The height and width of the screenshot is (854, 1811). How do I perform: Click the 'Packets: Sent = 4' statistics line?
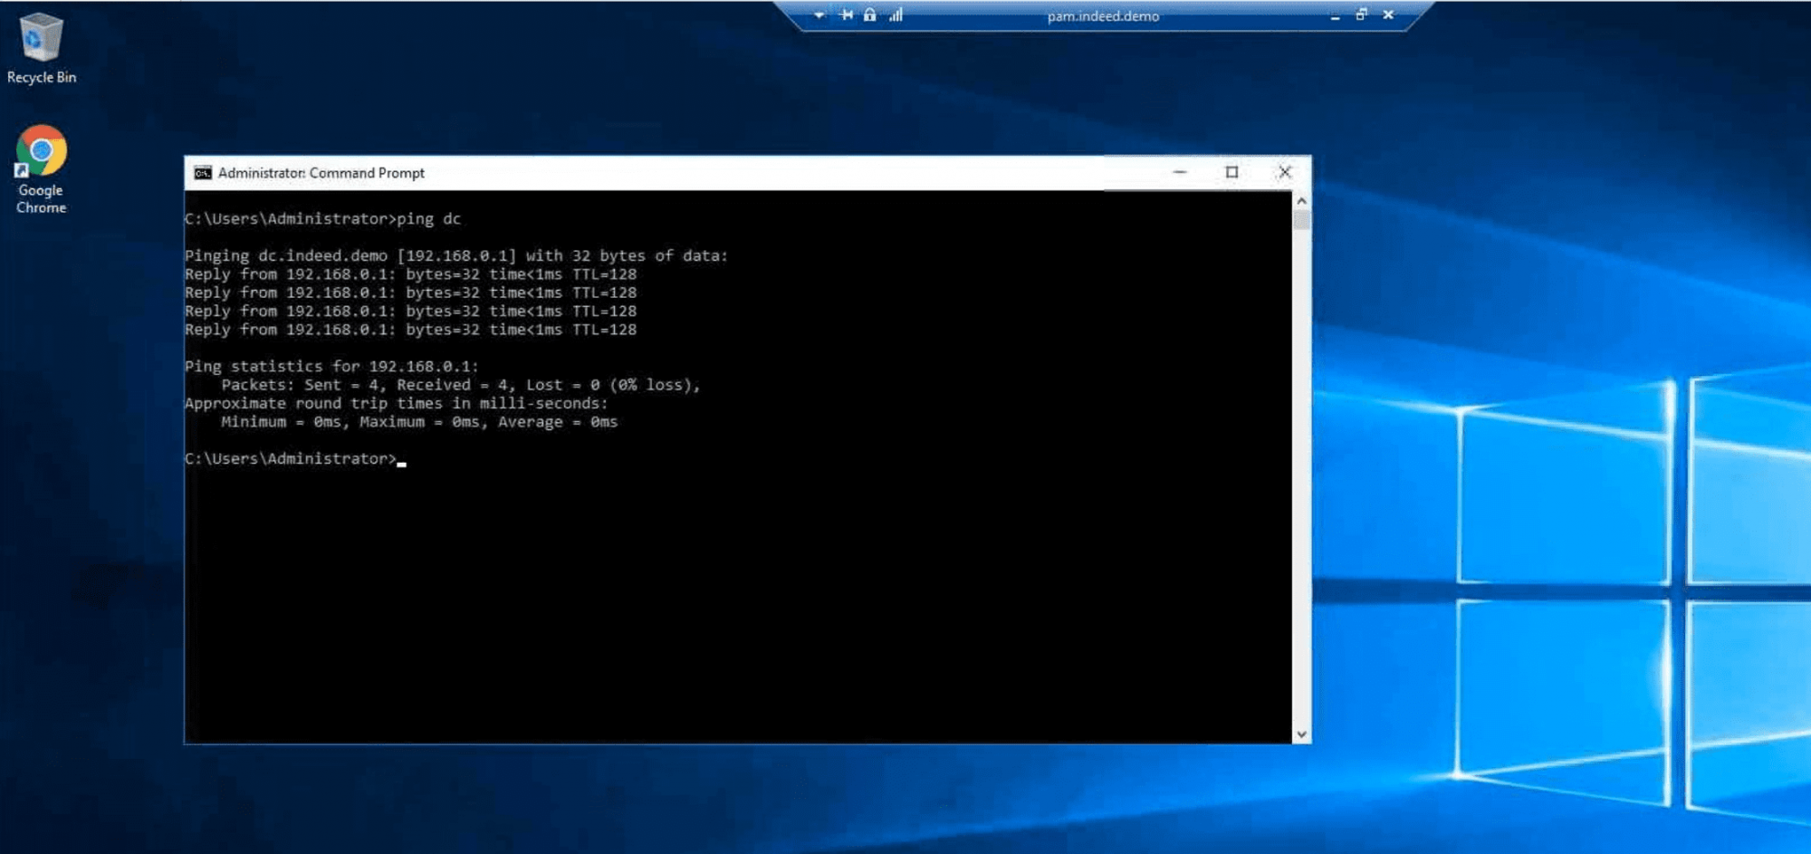click(x=461, y=386)
